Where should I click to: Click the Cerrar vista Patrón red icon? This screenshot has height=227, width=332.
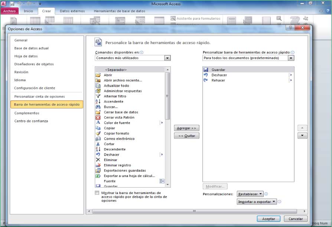(x=98, y=117)
